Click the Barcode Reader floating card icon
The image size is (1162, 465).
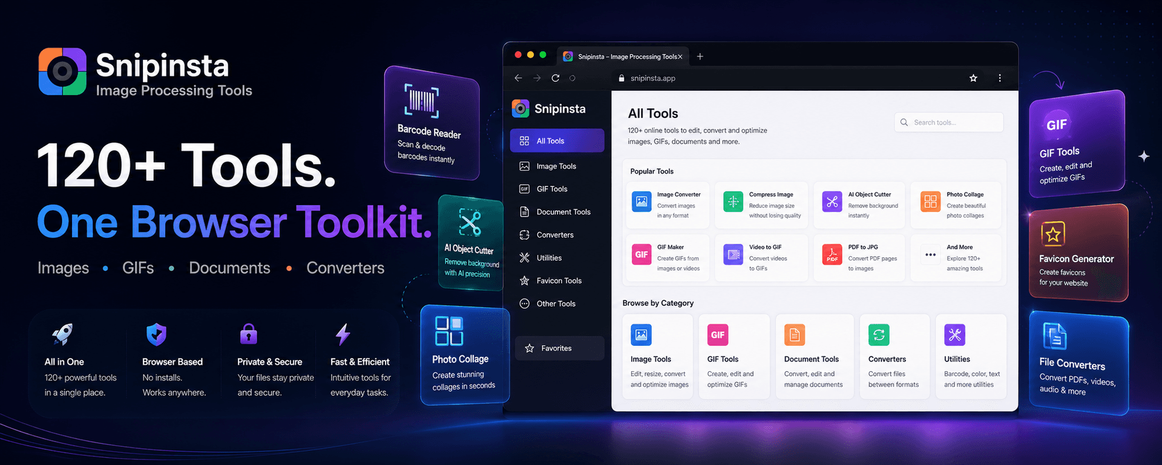pos(421,101)
